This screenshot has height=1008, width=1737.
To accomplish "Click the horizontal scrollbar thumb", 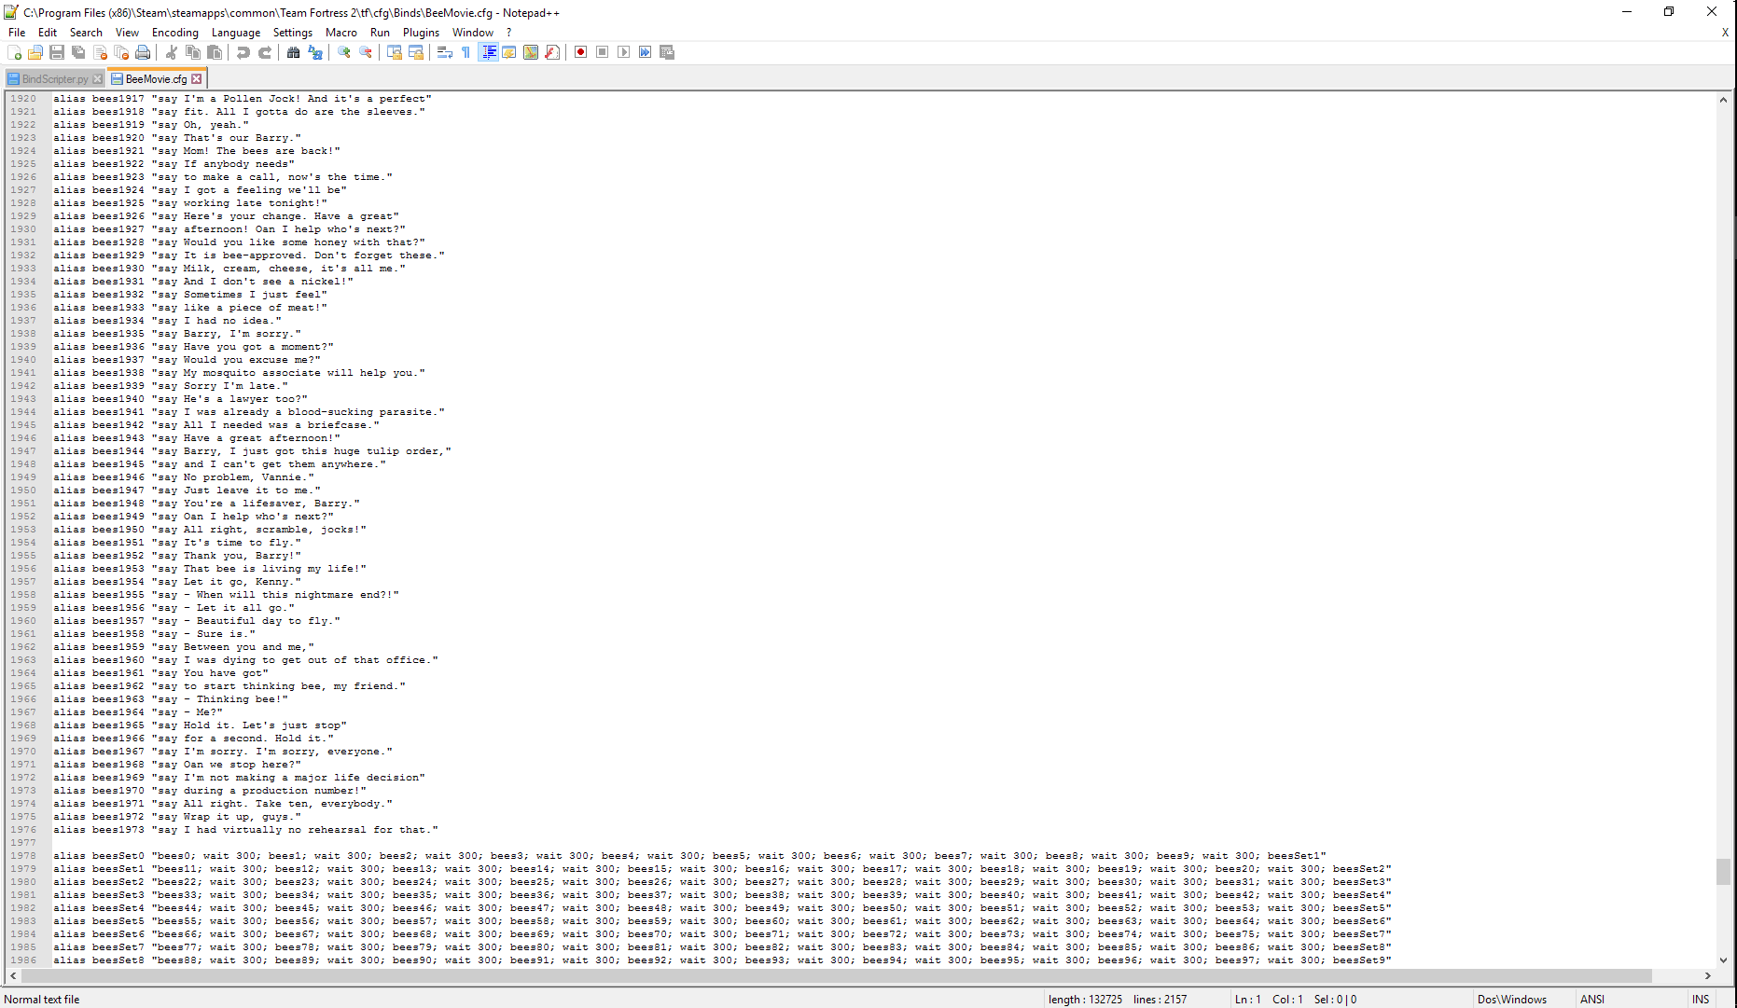I will [x=835, y=975].
